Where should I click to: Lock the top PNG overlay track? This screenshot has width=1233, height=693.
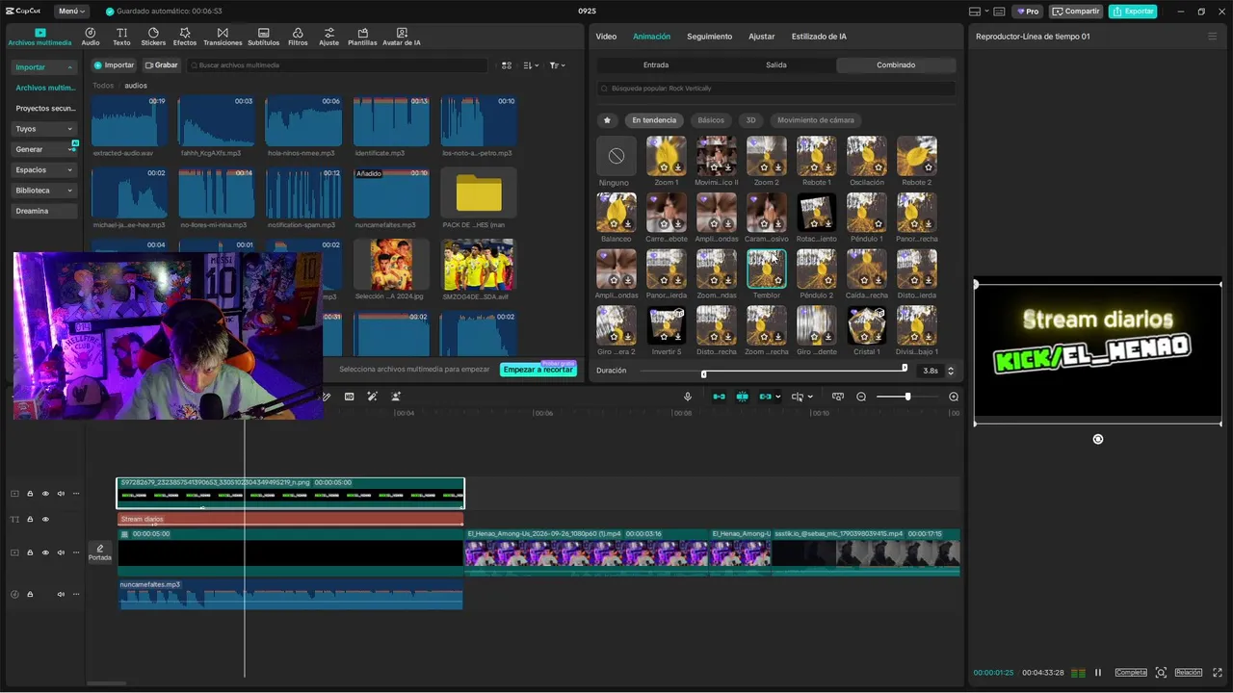(x=30, y=494)
